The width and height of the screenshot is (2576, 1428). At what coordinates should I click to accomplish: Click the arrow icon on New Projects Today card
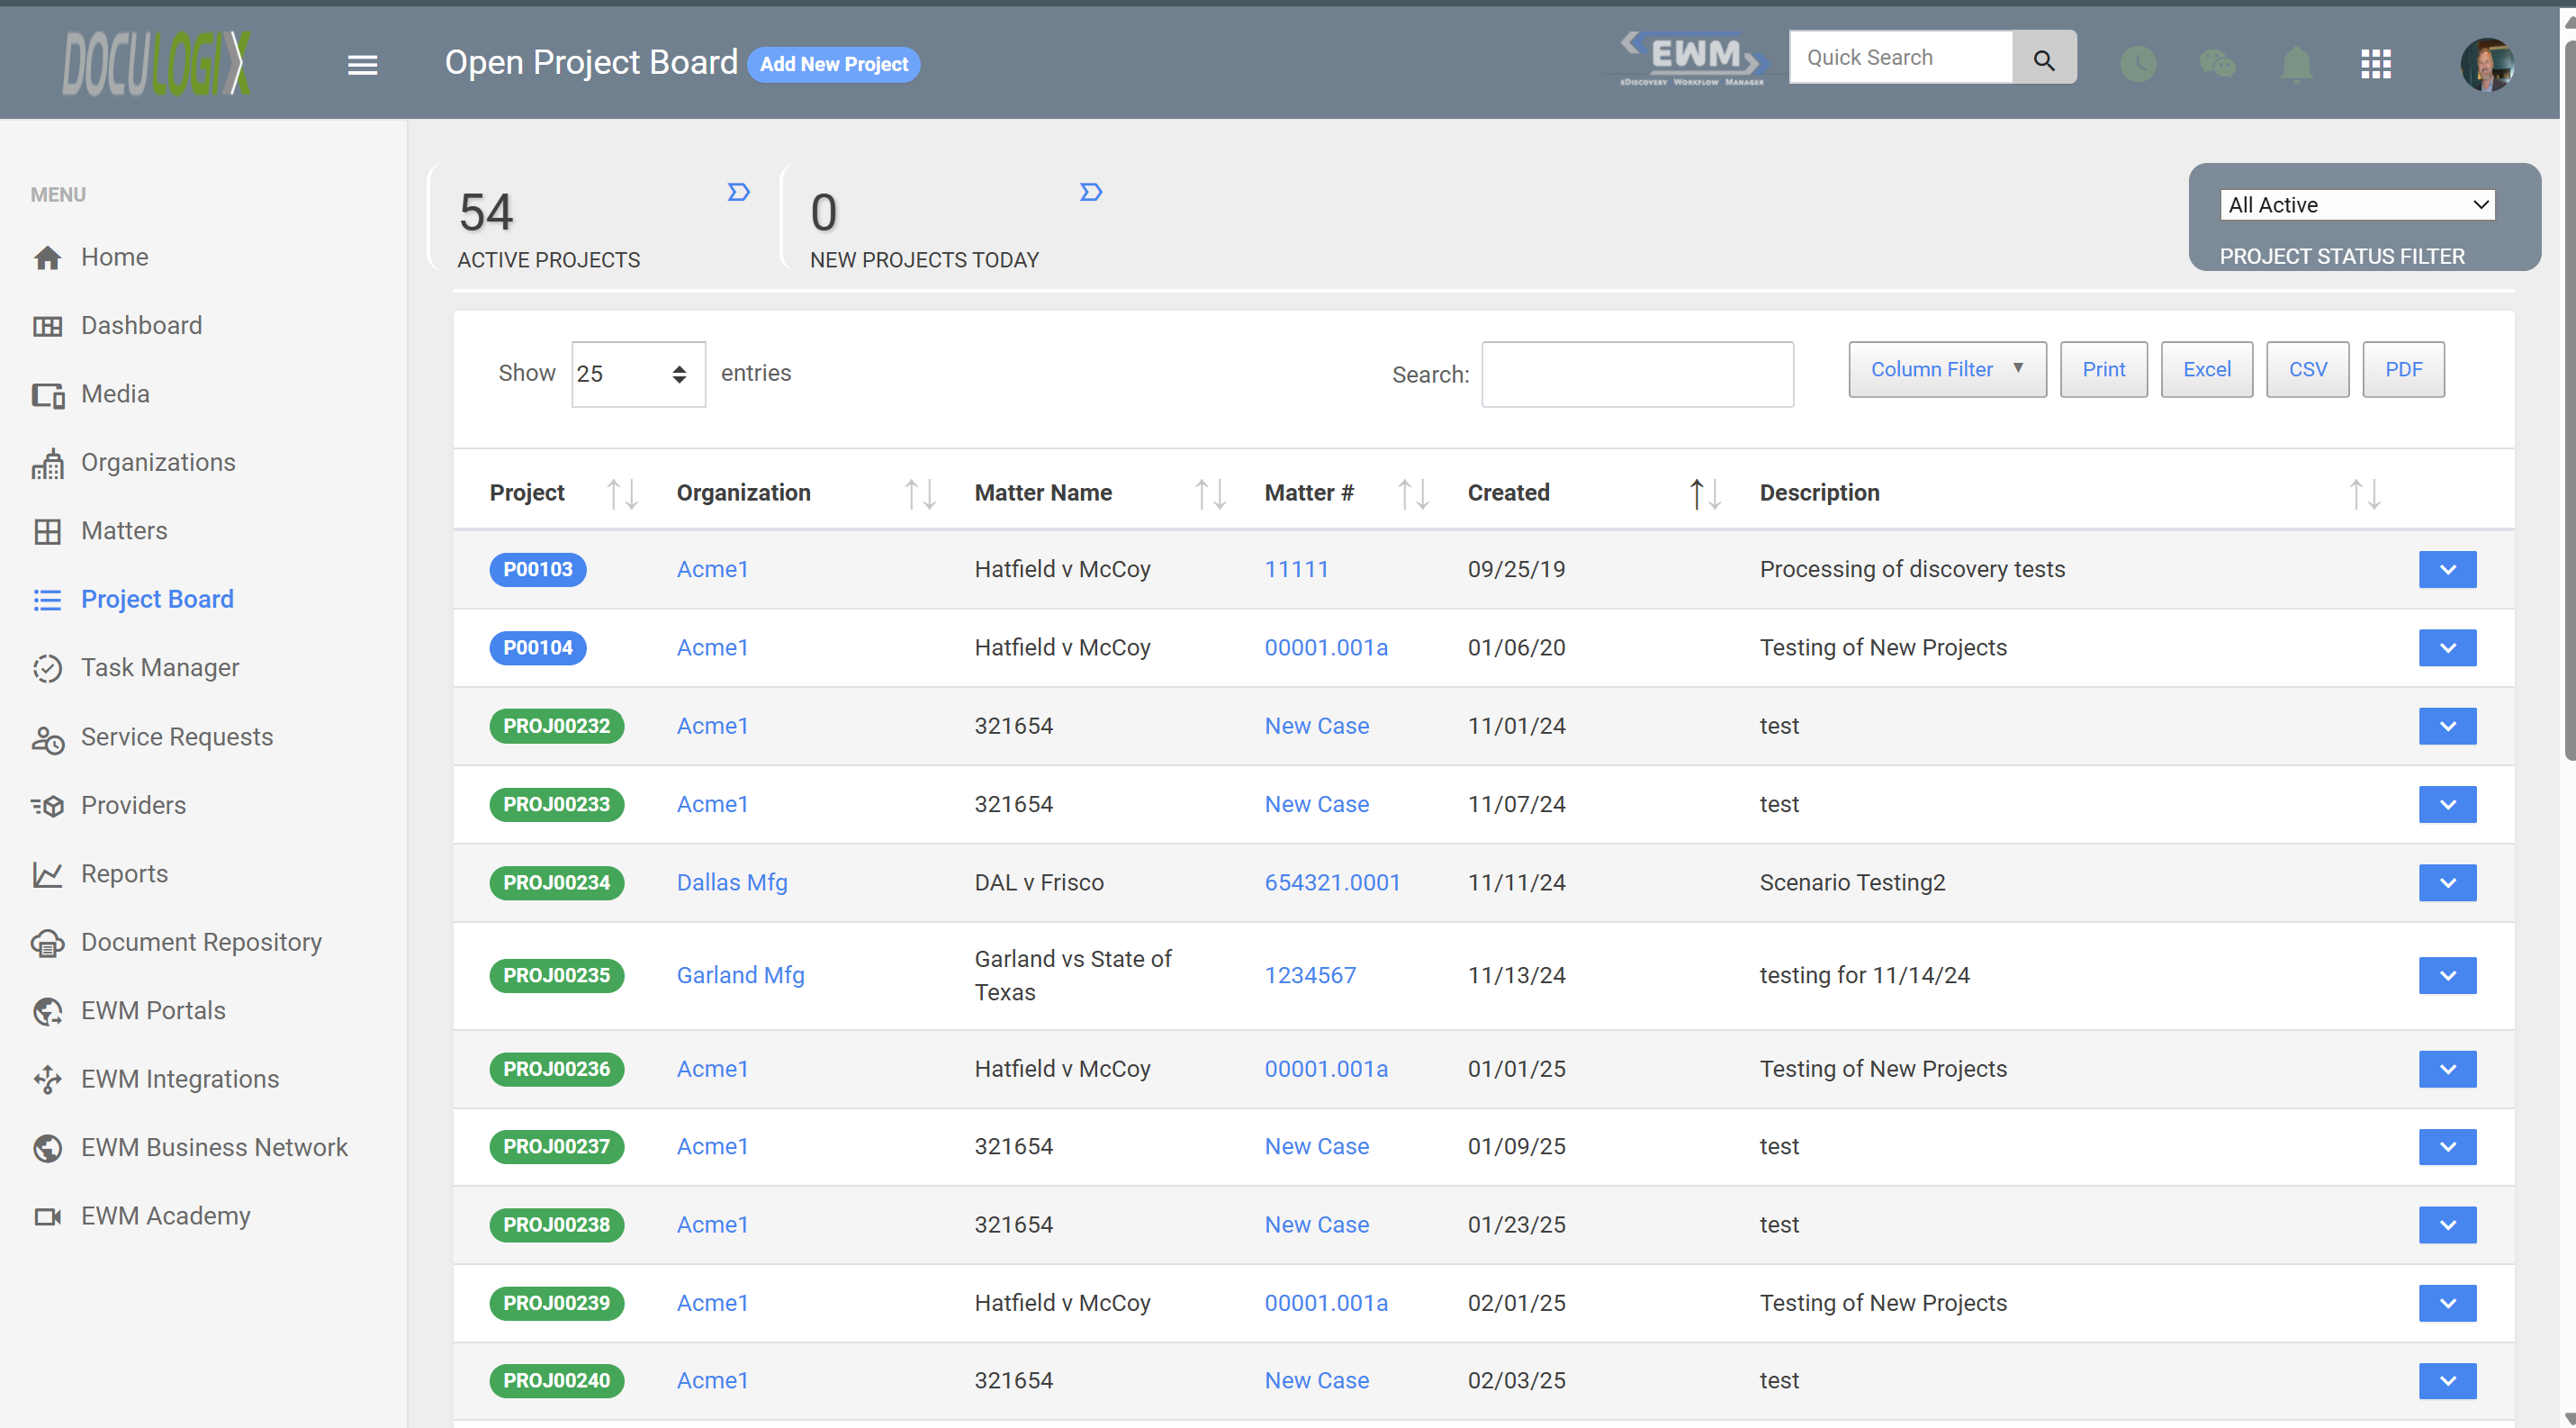1091,192
